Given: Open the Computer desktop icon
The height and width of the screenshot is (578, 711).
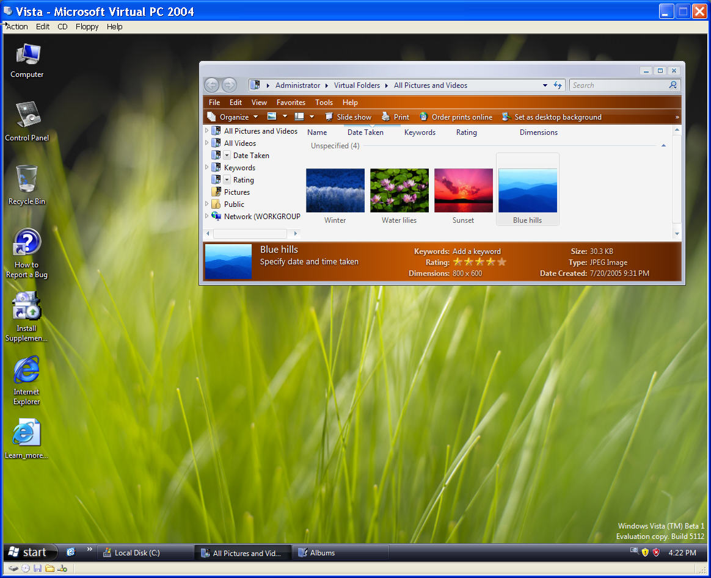Looking at the screenshot, I should (27, 60).
